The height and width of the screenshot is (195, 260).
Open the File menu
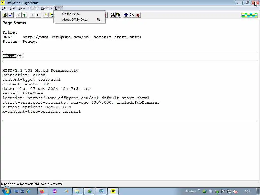click(x=4, y=8)
